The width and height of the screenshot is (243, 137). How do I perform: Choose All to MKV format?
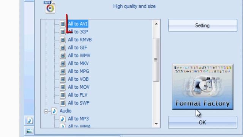(78, 64)
